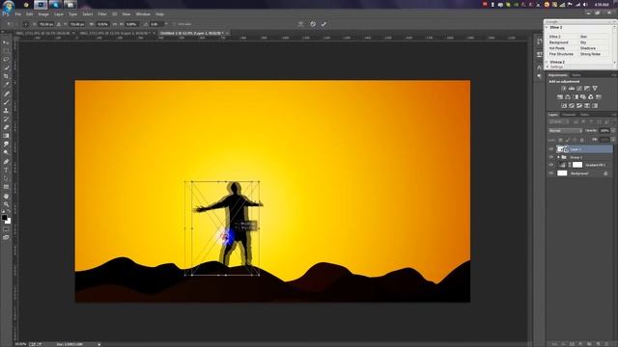Change the screen mode icon
This screenshot has height=347, width=618.
coord(6,237)
